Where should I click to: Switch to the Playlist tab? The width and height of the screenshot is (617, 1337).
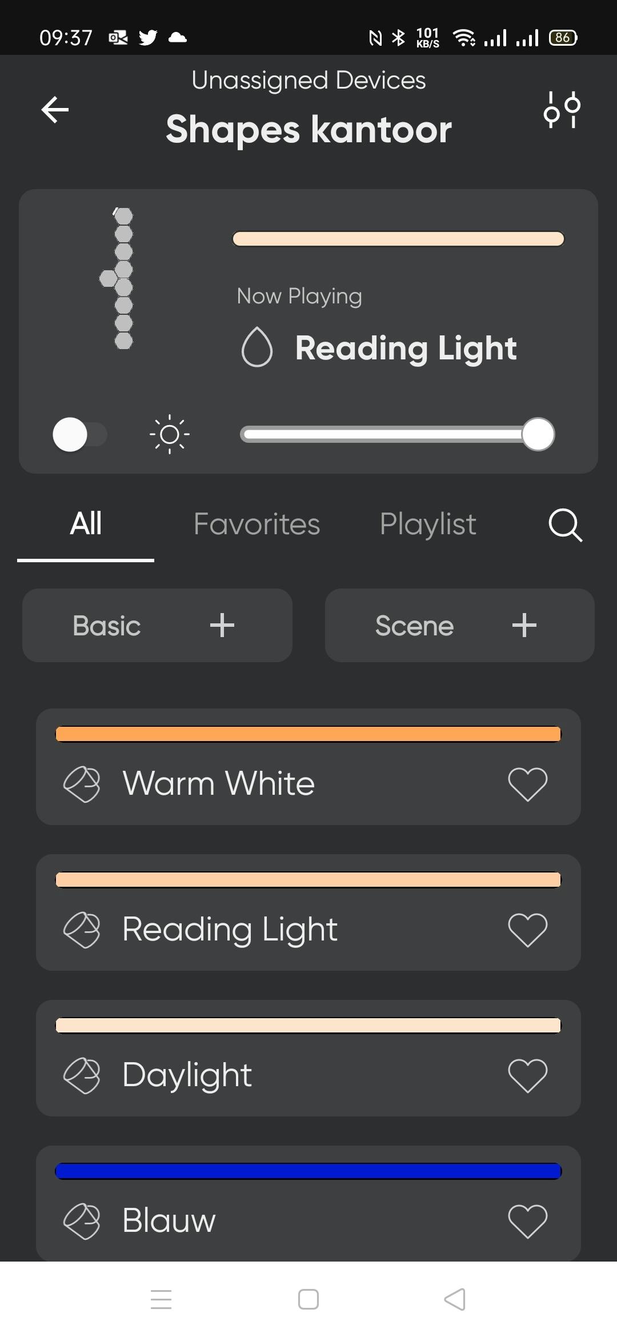(428, 524)
